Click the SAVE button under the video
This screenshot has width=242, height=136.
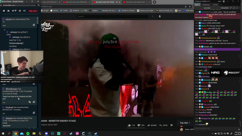coord(163,125)
